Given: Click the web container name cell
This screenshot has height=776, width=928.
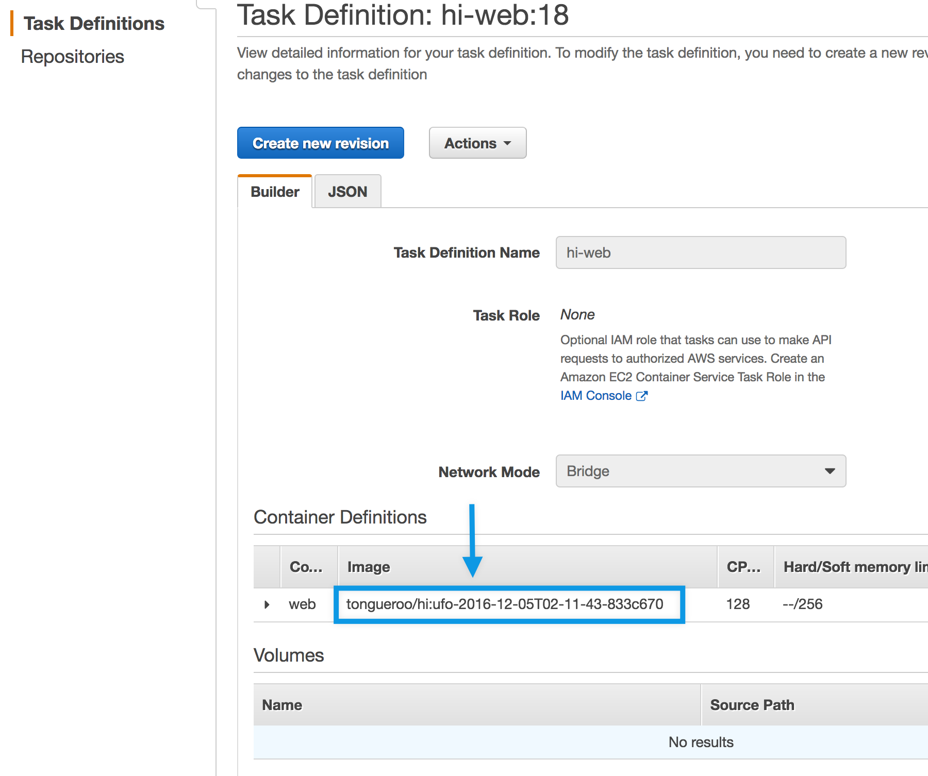Looking at the screenshot, I should pos(302,604).
